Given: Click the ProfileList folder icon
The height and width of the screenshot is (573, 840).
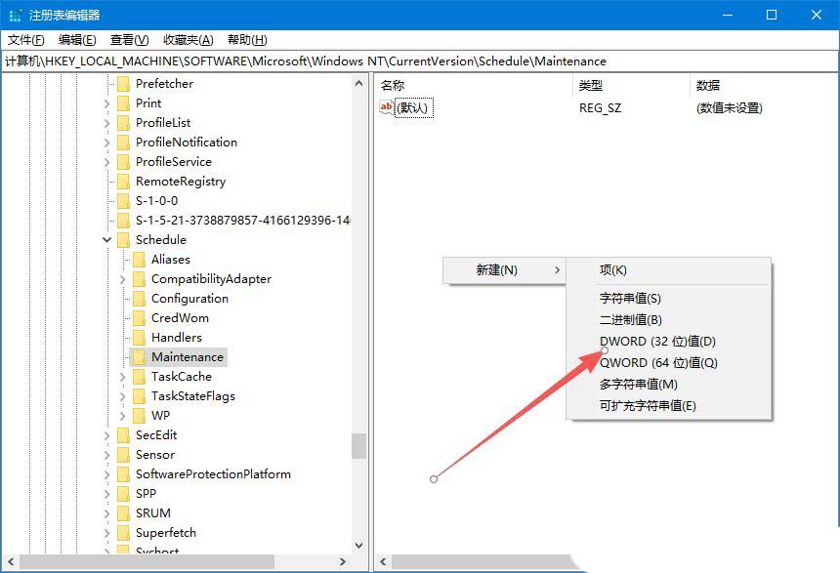Looking at the screenshot, I should click(x=123, y=123).
